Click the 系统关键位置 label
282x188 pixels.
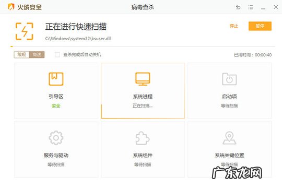229,155
